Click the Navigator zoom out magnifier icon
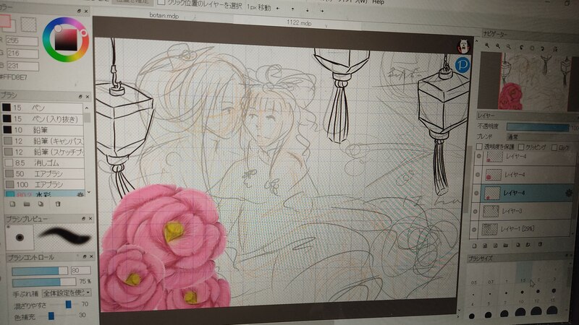The width and height of the screenshot is (579, 325). point(498,46)
